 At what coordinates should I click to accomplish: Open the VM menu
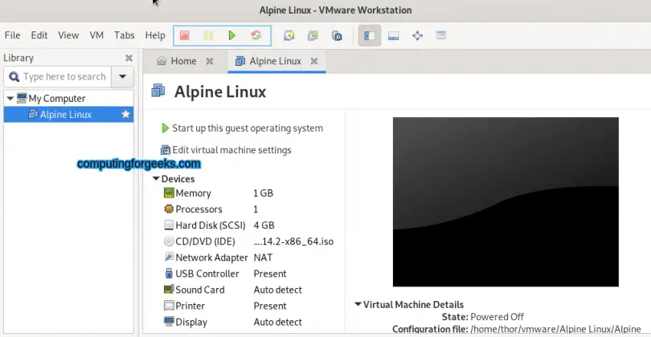coord(96,35)
